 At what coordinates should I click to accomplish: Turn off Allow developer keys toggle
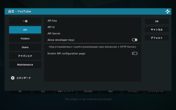click(x=134, y=40)
